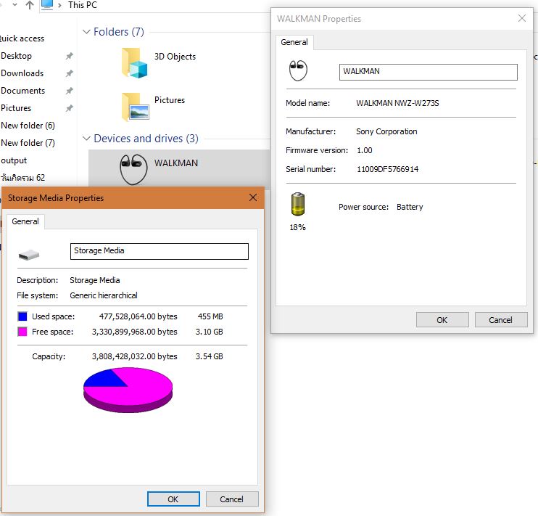The image size is (538, 516).
Task: Click This PC in the address bar
Action: point(83,5)
